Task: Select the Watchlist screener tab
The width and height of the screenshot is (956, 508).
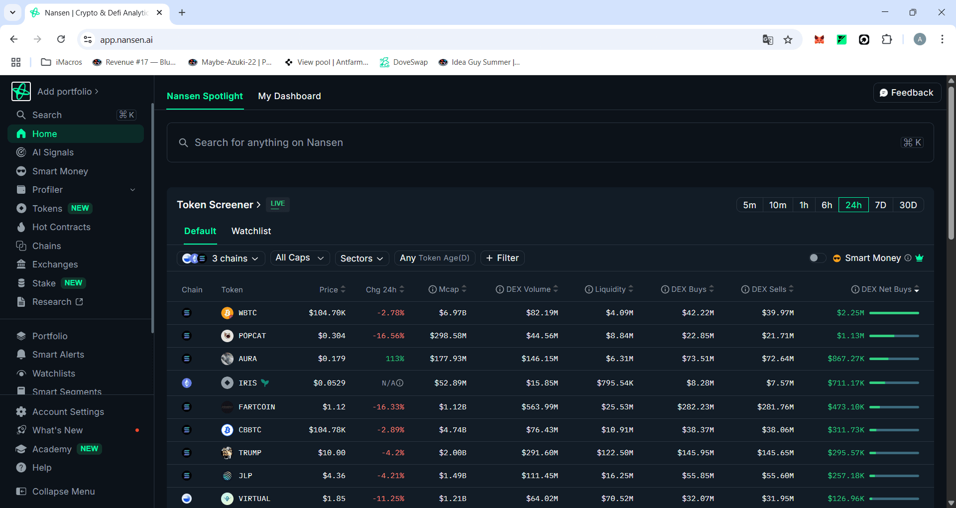Action: (x=251, y=231)
